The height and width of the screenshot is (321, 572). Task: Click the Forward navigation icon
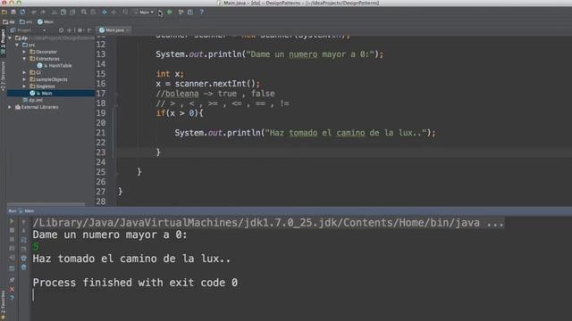pyautogui.click(x=114, y=12)
